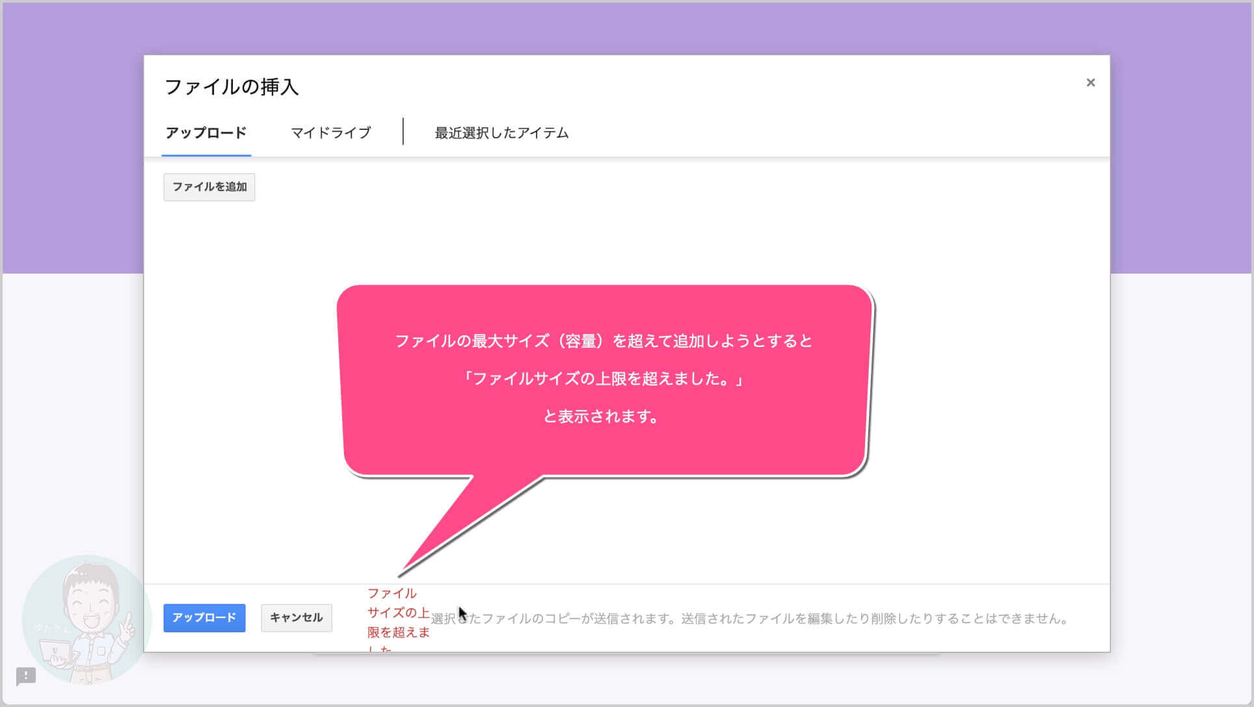The image size is (1254, 707).
Task: Click the feedback exclamation icon at the bottom left
Action: click(x=26, y=676)
